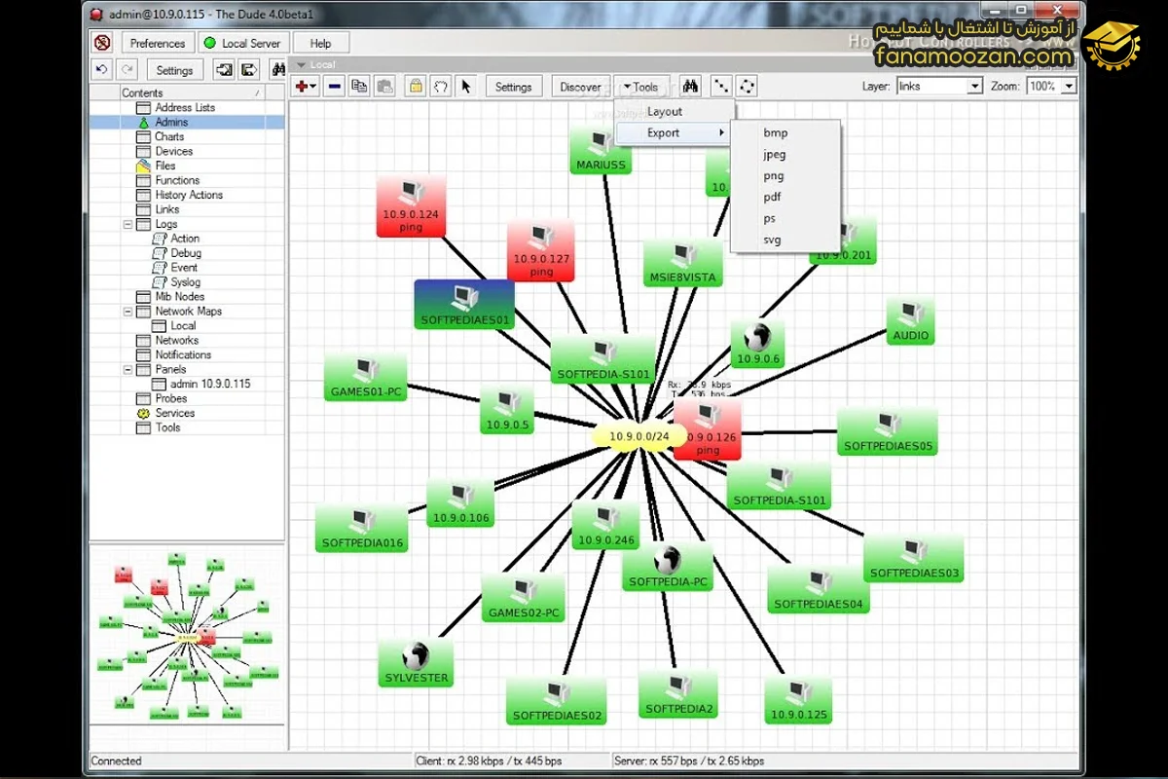Click the diagonal-line layout icon in the toolbar

[x=721, y=87]
